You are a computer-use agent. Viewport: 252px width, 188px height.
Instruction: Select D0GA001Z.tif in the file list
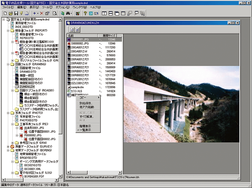click(79, 51)
